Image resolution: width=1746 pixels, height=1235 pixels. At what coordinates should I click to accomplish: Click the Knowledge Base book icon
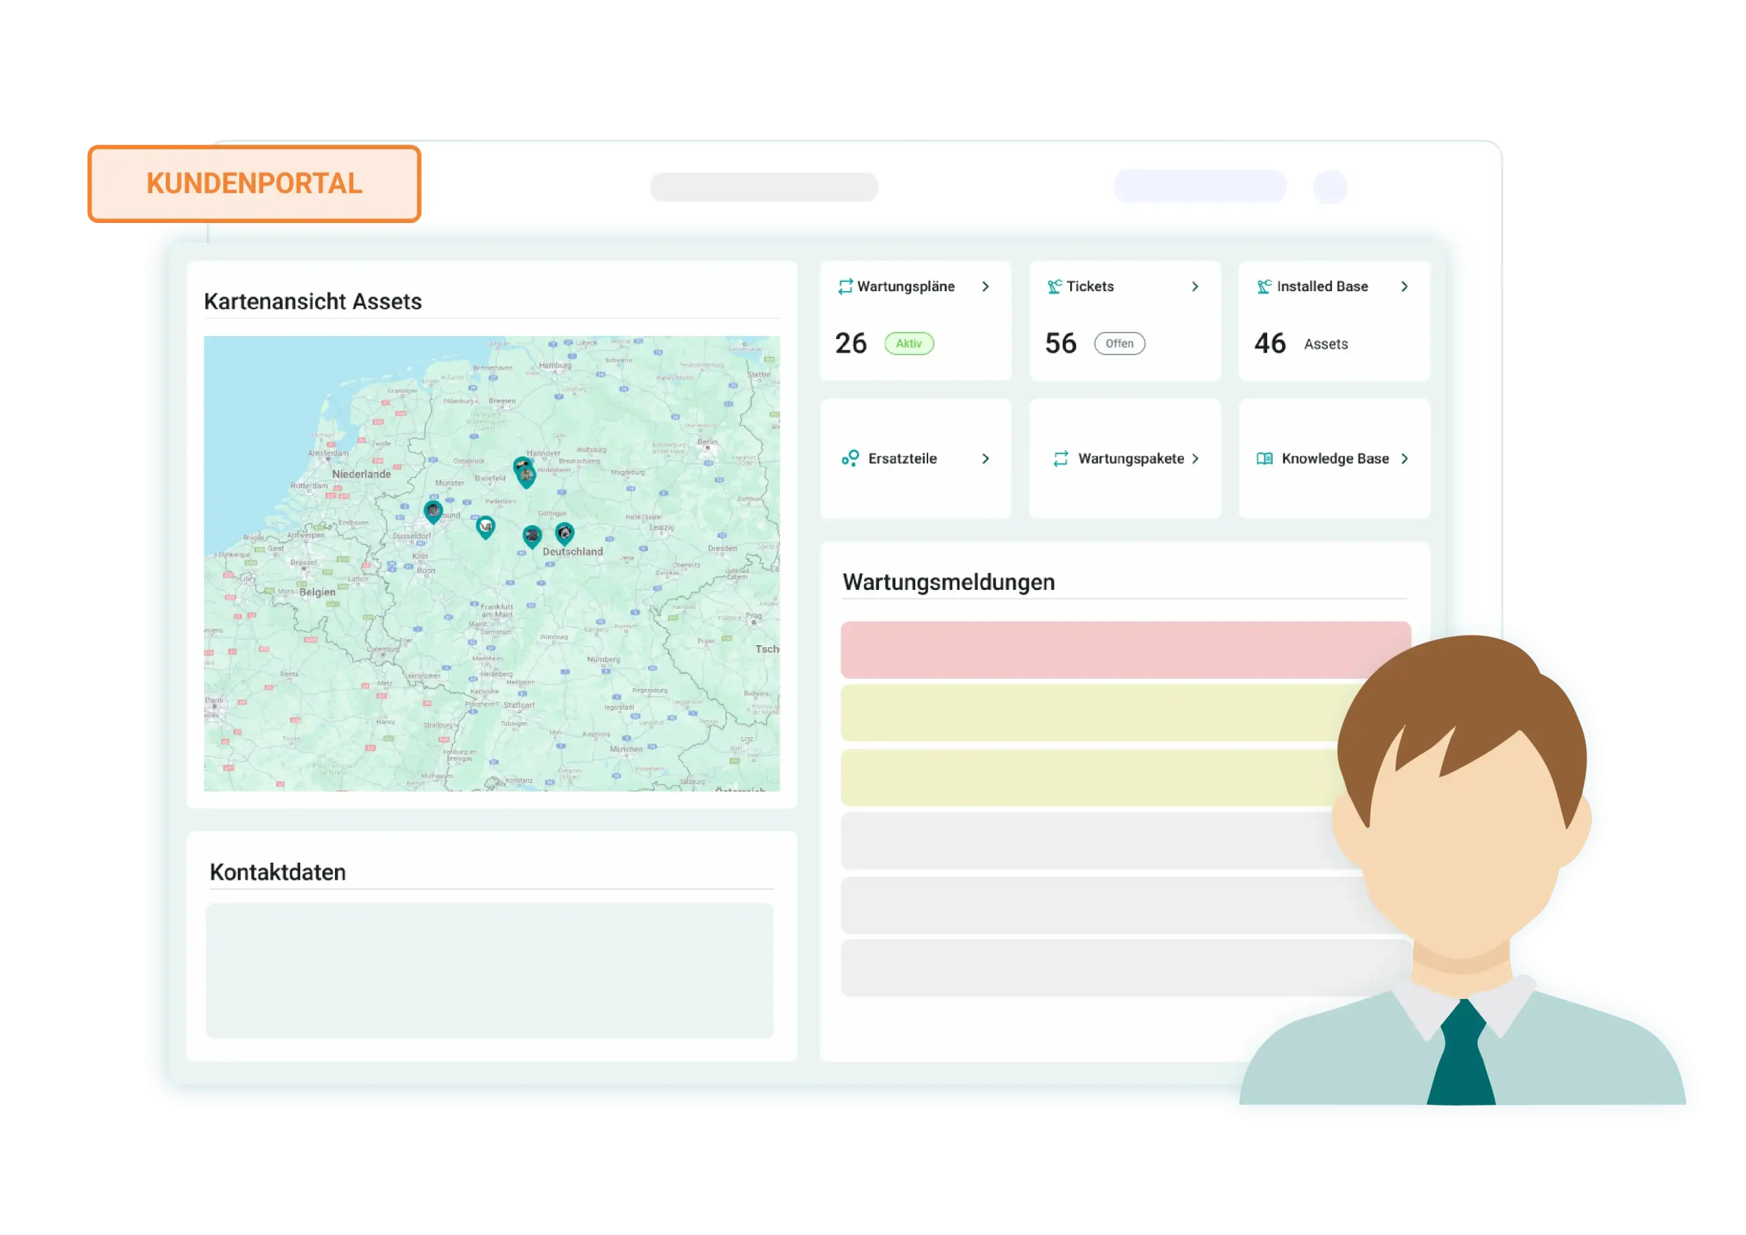click(1264, 458)
